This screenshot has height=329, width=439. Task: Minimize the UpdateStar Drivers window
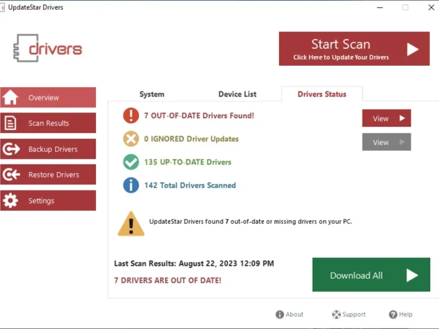pos(380,8)
